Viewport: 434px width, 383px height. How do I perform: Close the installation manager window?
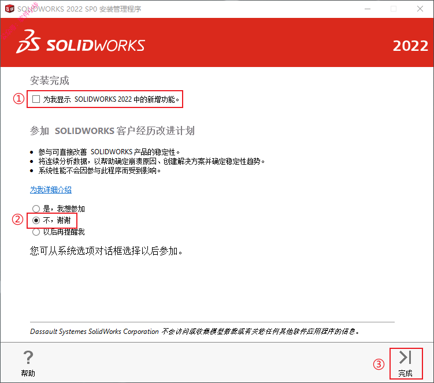point(420,9)
